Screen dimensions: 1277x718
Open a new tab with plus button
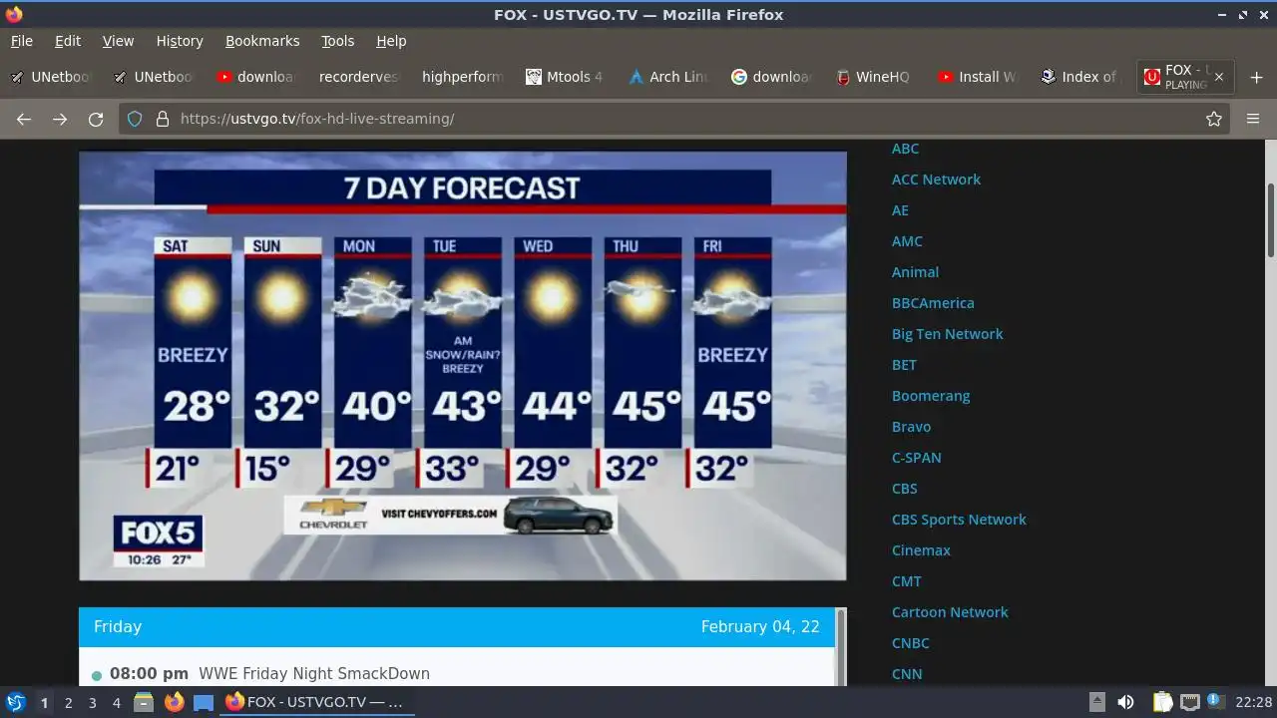[1256, 77]
